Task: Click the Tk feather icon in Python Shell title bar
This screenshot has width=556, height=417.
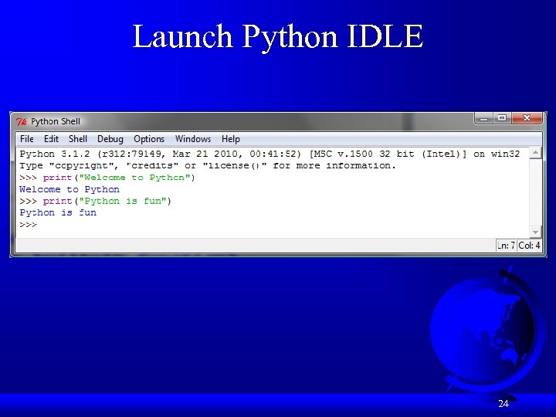Action: [22, 122]
